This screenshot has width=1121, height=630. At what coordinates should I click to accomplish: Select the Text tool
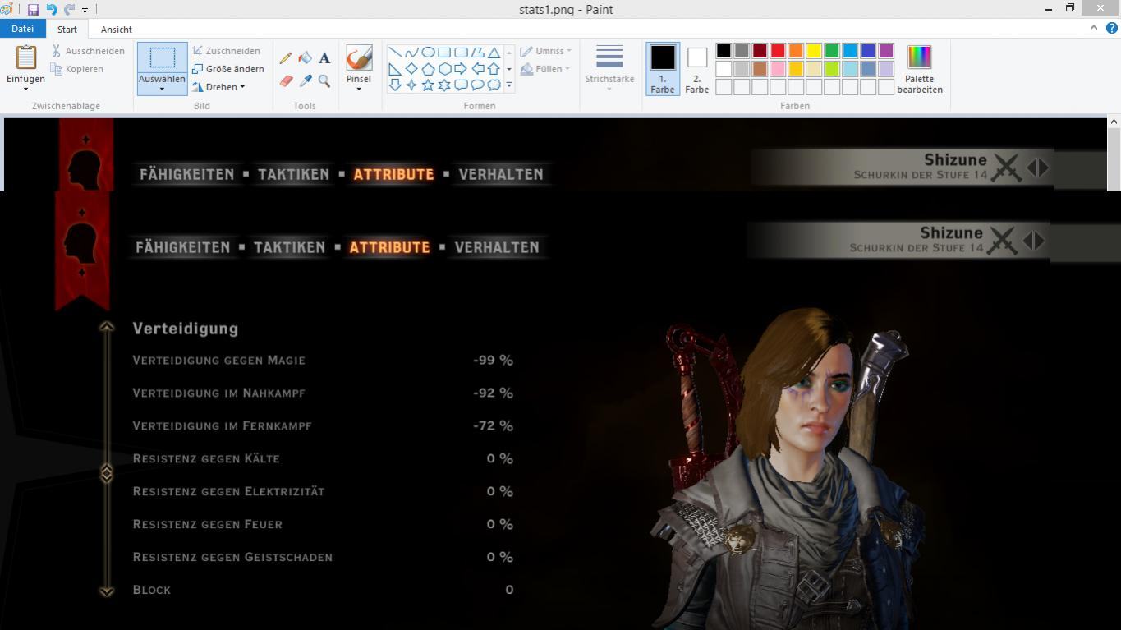pos(324,57)
